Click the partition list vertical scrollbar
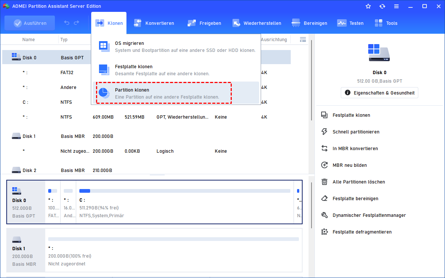 (311, 80)
